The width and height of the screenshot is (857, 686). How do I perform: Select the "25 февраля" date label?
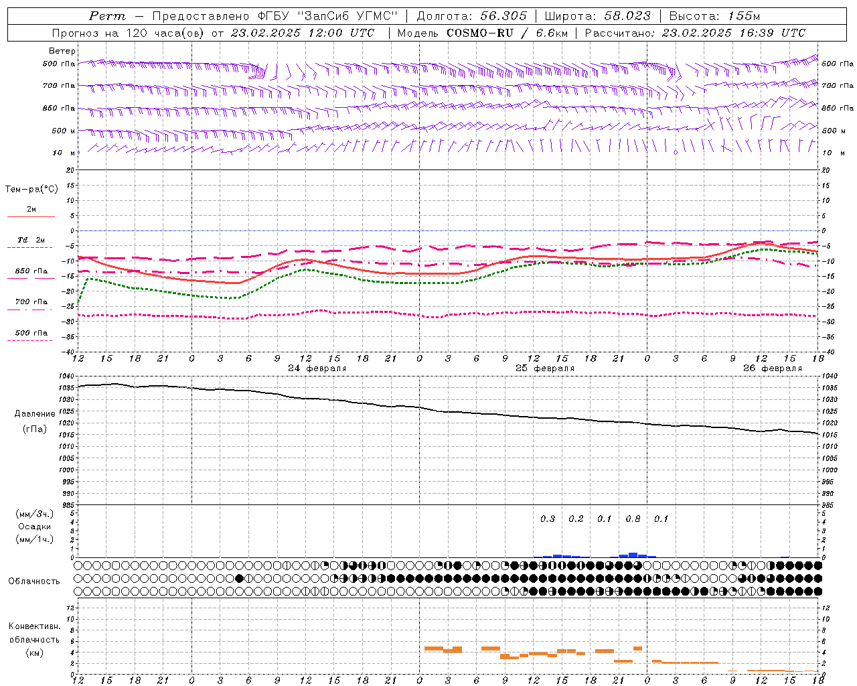point(545,368)
